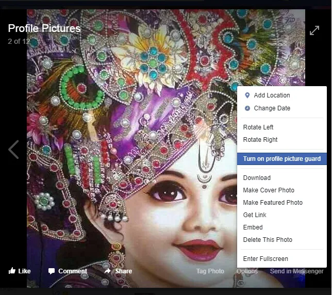Select Delete This Photo
Viewport: 332px width, 295px height.
pos(282,240)
